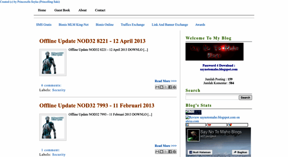This screenshot has width=288, height=157.
Task: Click NOD32 7993 post thumbnail image
Action: coord(53,127)
